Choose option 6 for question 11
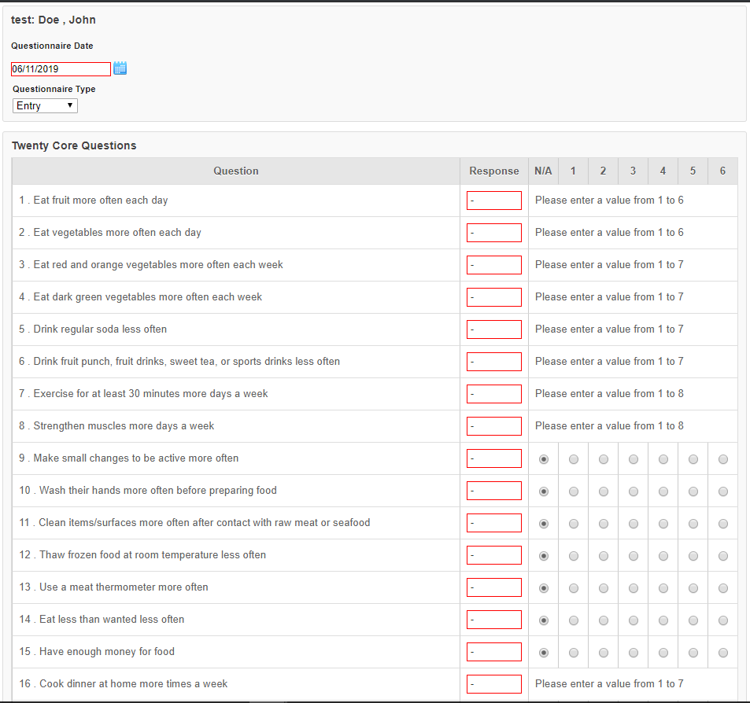The height and width of the screenshot is (703, 750). click(x=722, y=524)
